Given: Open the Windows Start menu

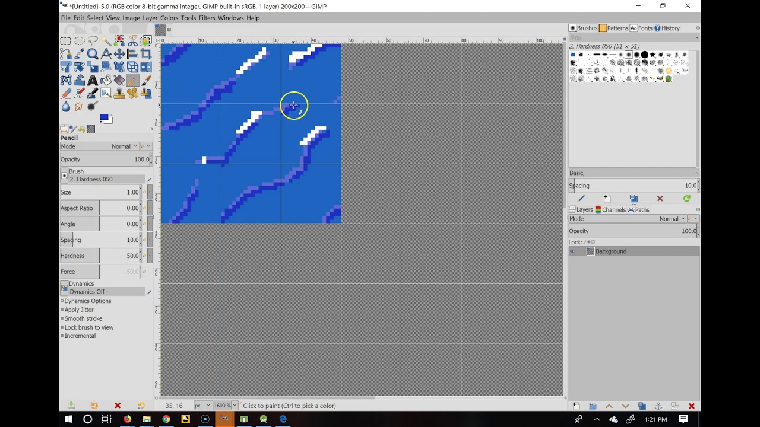Looking at the screenshot, I should [68, 419].
